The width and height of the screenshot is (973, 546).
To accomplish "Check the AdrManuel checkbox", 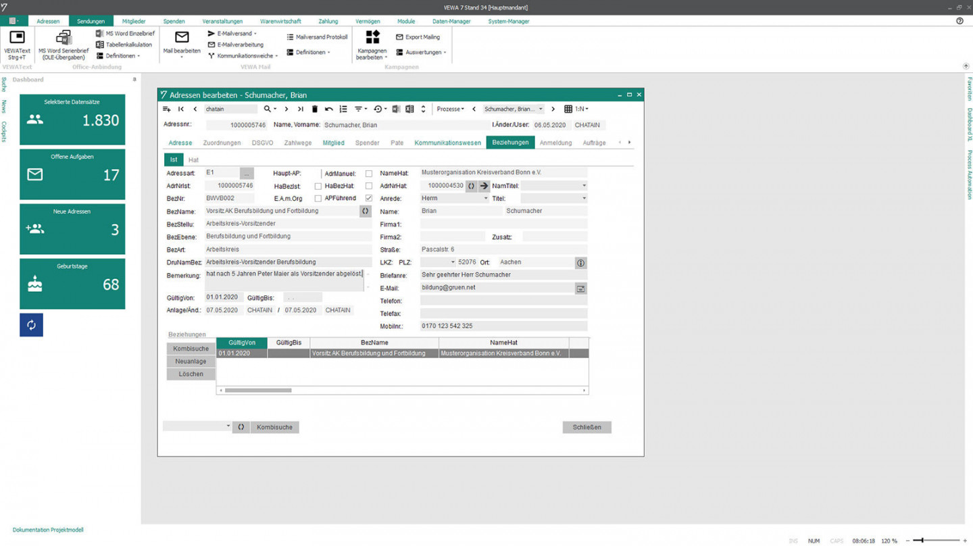I will 368,174.
